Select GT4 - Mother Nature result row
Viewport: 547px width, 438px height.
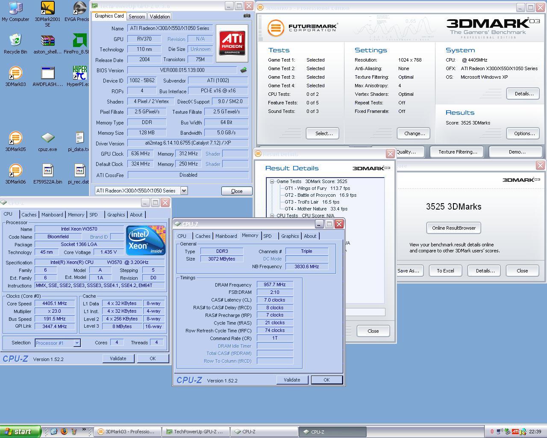coord(316,209)
